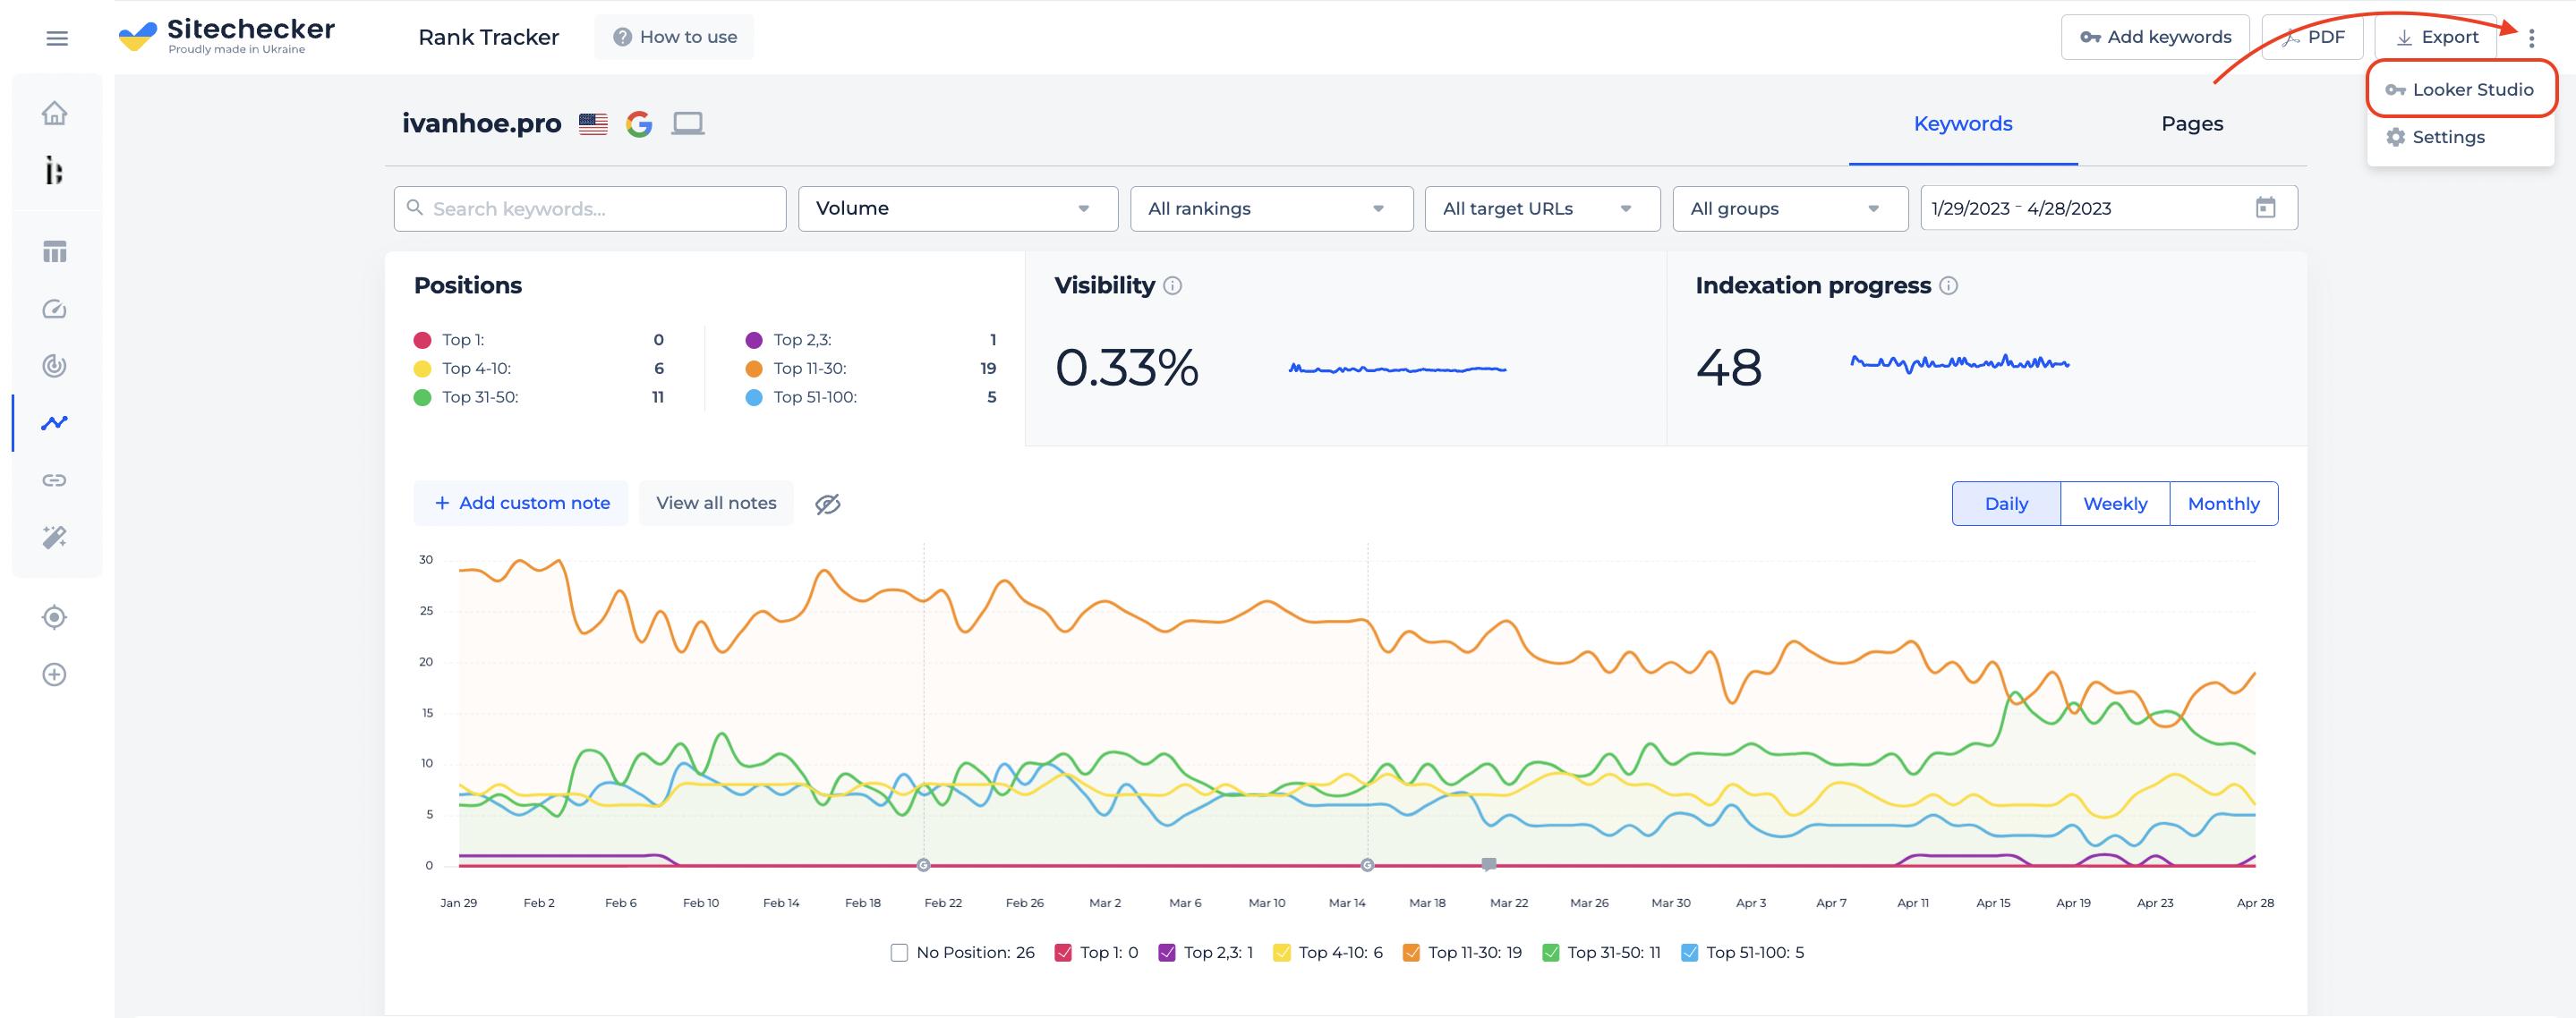Select Settings menu item

[x=2461, y=137]
